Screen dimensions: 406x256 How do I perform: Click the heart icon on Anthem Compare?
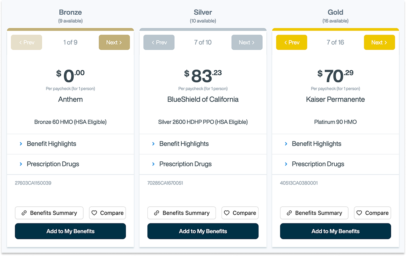[94, 213]
